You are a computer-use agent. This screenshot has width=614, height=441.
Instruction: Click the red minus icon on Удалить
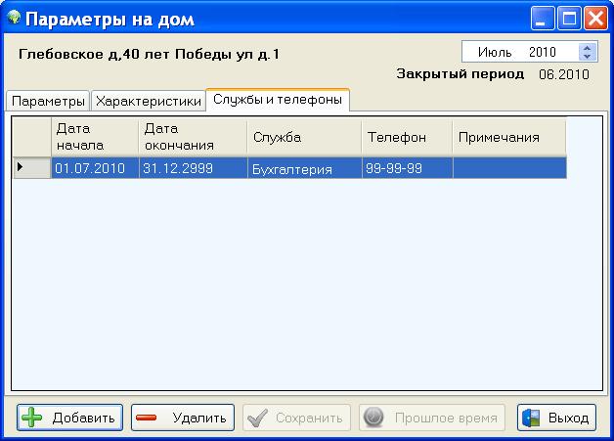tap(148, 419)
